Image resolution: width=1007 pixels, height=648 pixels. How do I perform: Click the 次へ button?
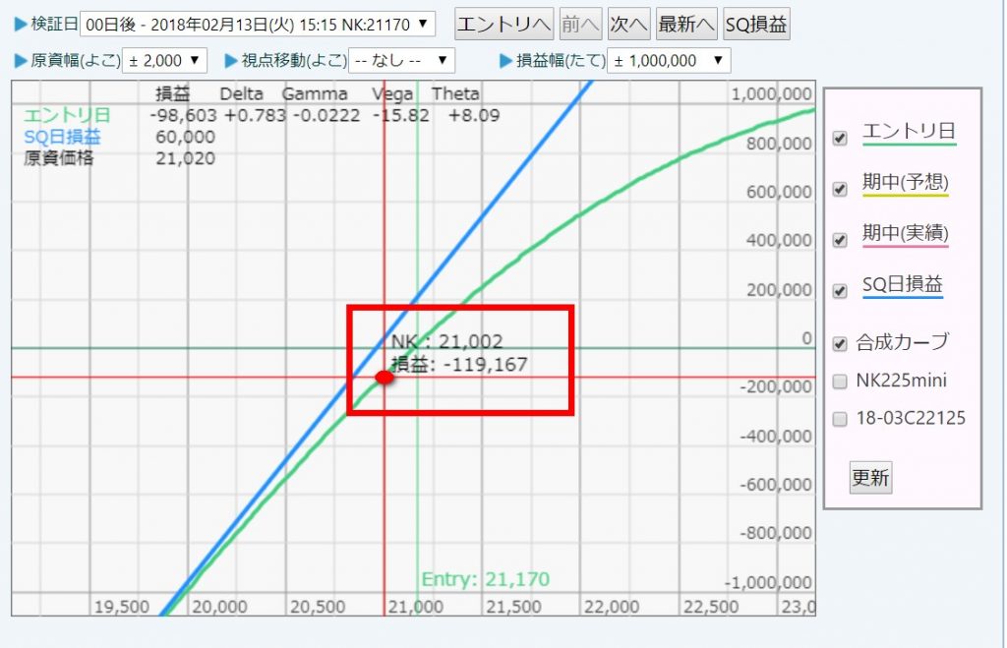pyautogui.click(x=628, y=25)
